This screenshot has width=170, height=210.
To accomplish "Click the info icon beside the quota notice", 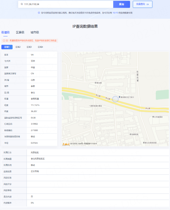I will pyautogui.click(x=39, y=13).
